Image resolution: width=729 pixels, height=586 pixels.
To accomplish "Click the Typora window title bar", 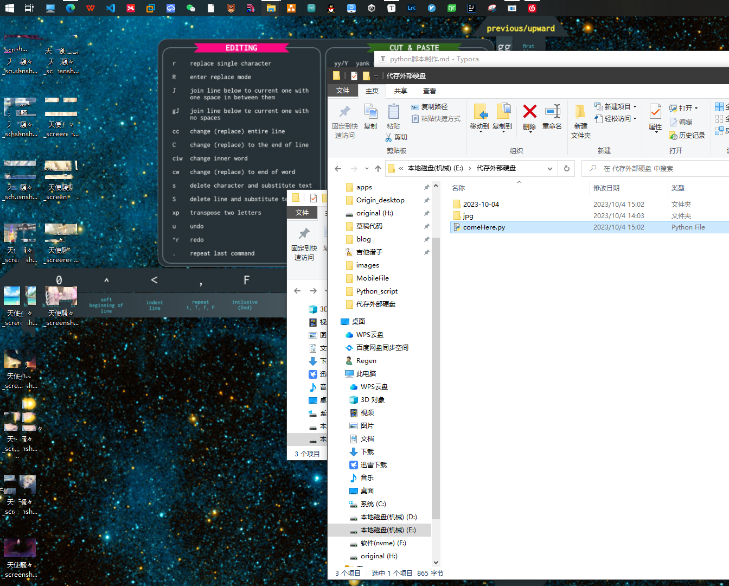I will click(x=552, y=59).
